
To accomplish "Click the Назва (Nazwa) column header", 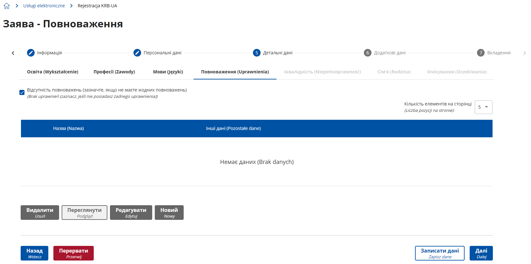I will [x=68, y=128].
